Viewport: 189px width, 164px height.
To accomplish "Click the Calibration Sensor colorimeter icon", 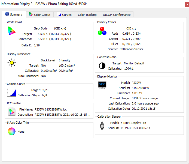I will pyautogui.click(x=102, y=125).
